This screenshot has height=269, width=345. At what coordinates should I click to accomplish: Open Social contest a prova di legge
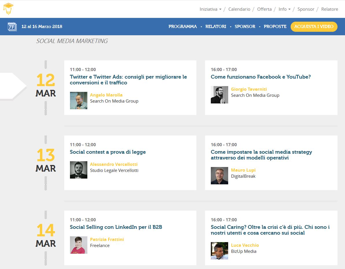pos(108,152)
